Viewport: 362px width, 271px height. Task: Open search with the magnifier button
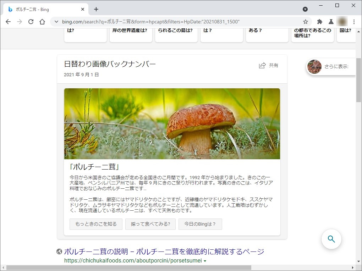(x=331, y=239)
